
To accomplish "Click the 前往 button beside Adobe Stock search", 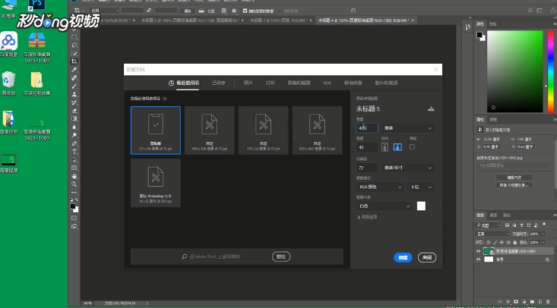I will click(x=281, y=256).
